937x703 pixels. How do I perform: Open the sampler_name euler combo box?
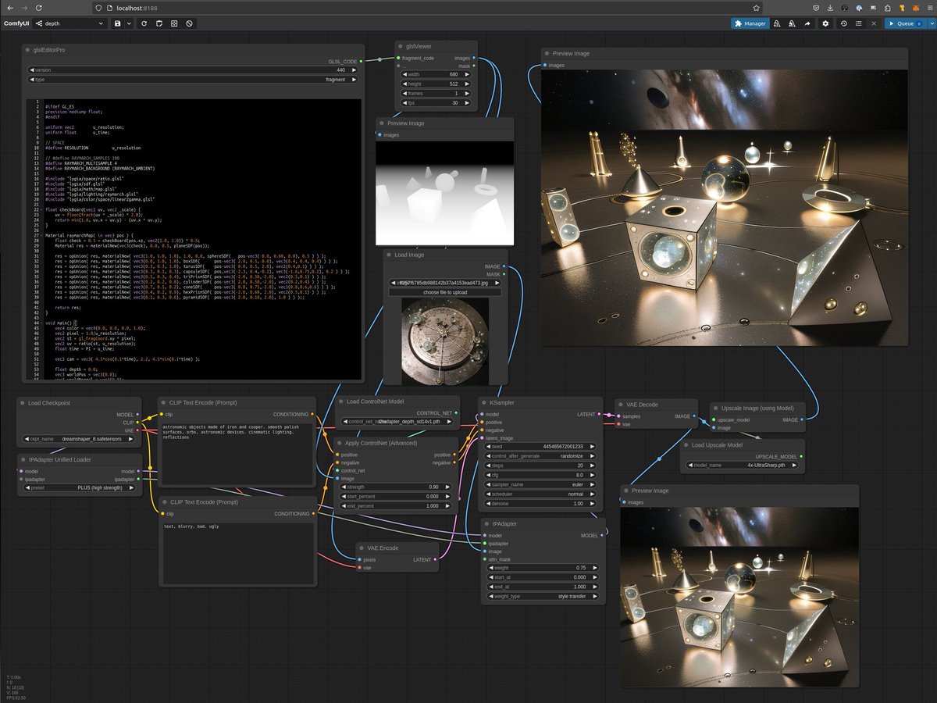[x=540, y=484]
